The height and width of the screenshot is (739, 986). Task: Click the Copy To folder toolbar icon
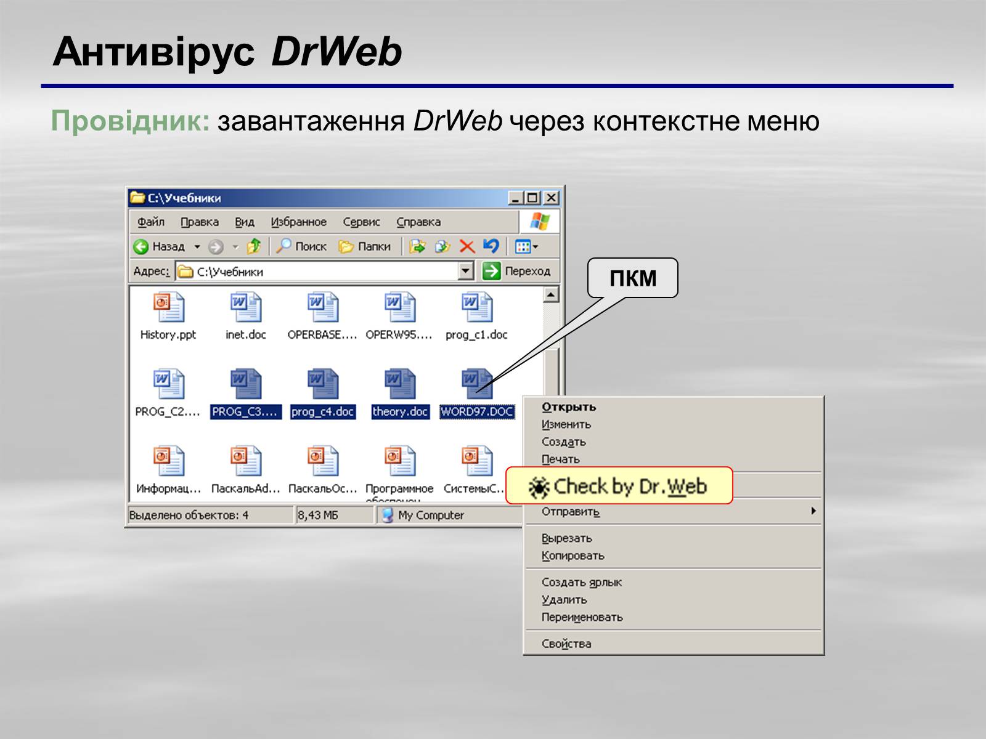click(x=442, y=246)
